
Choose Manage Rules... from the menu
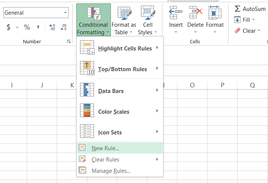(111, 171)
